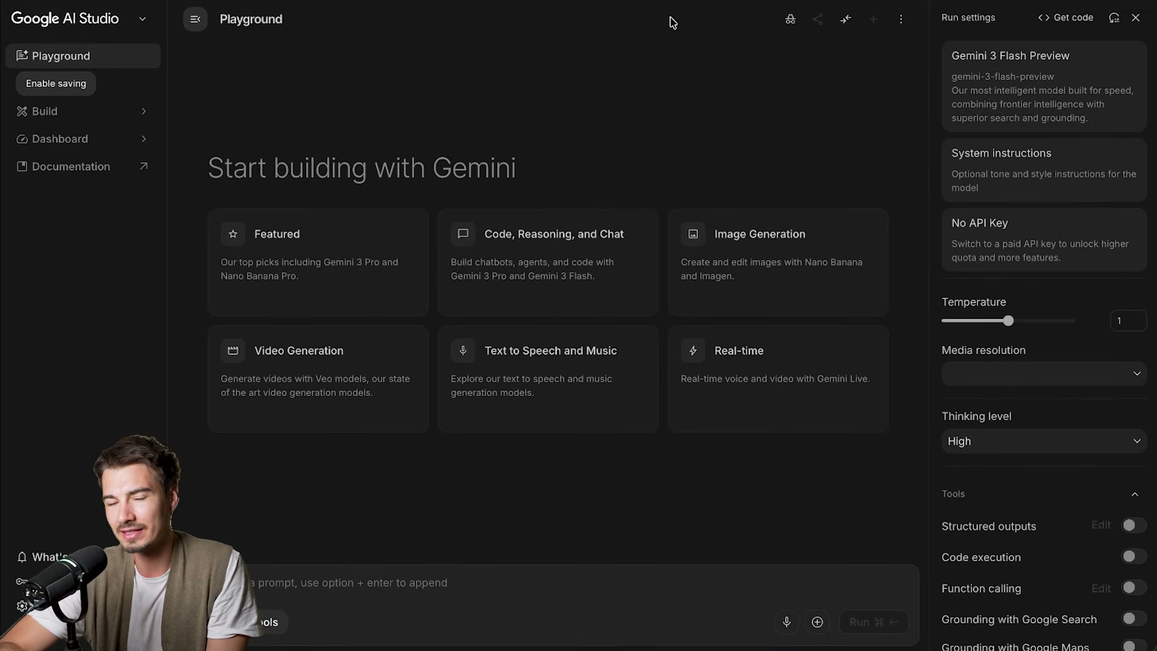This screenshot has height=651, width=1157.
Task: Open the Dashboard sidebar item
Action: [x=83, y=139]
